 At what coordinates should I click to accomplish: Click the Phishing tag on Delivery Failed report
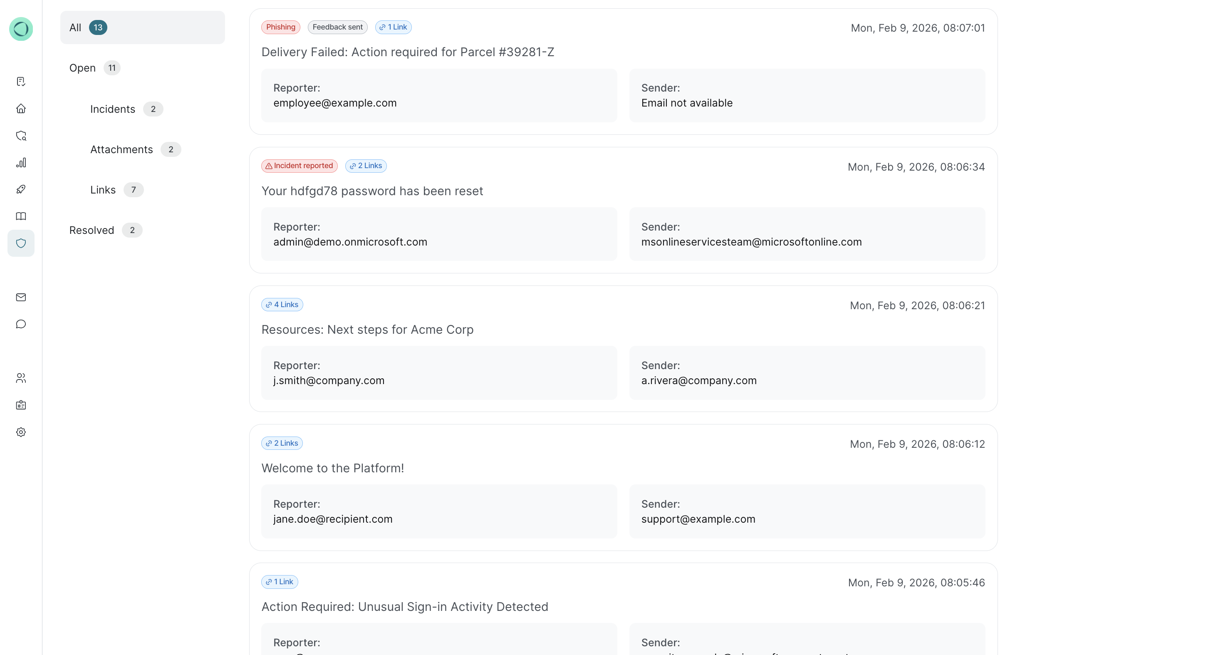pyautogui.click(x=281, y=27)
